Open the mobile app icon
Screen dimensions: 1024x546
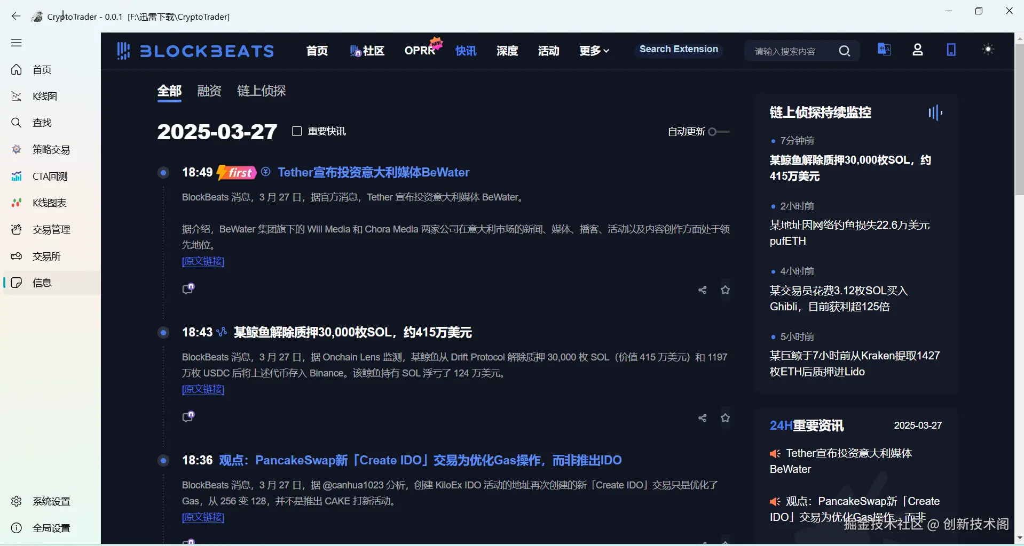point(952,50)
